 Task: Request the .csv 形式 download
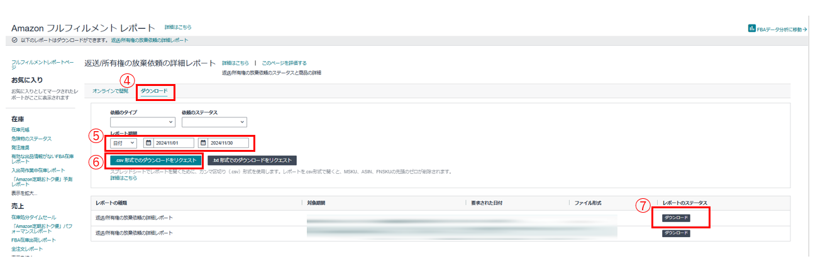tap(155, 161)
